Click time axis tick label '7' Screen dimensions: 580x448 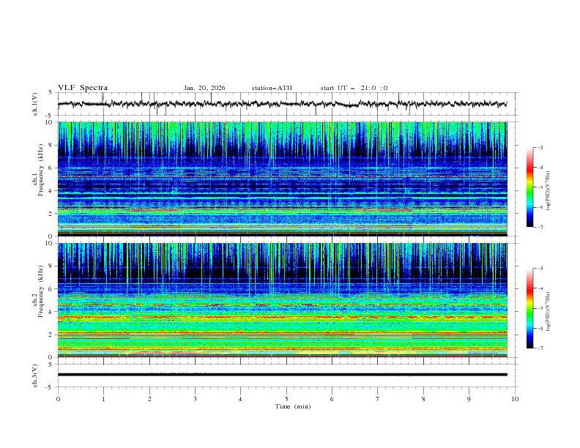[x=378, y=399]
